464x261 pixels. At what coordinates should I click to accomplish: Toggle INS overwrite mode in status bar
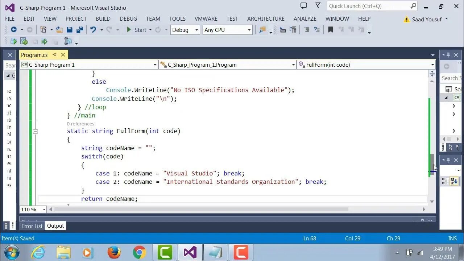pos(452,238)
